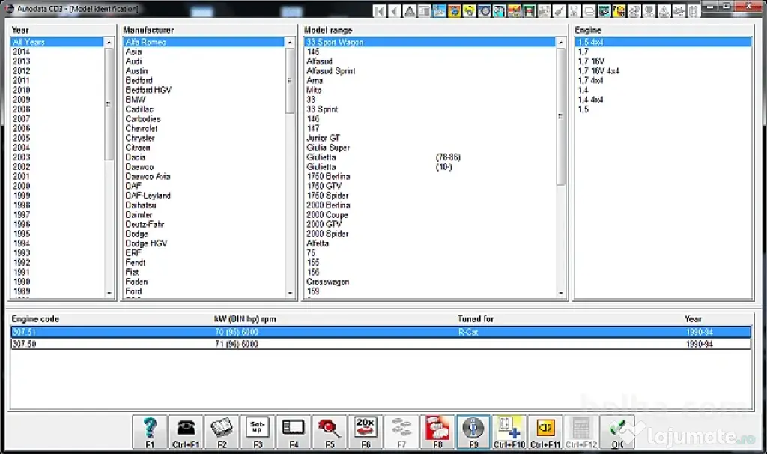Click the red F8 icon button

click(437, 432)
